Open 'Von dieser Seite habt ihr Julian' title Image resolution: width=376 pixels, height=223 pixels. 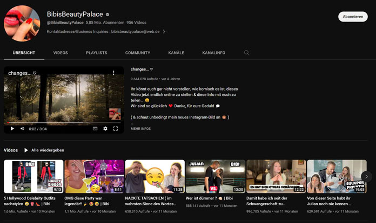click(x=329, y=201)
